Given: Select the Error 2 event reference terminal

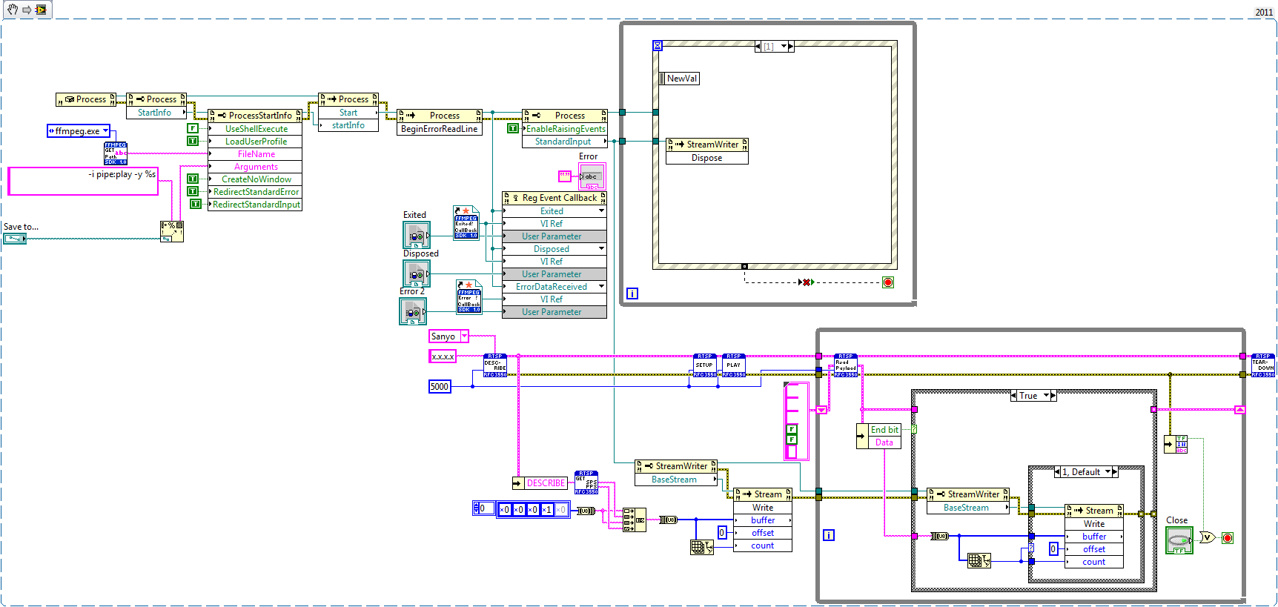Looking at the screenshot, I should pyautogui.click(x=412, y=311).
